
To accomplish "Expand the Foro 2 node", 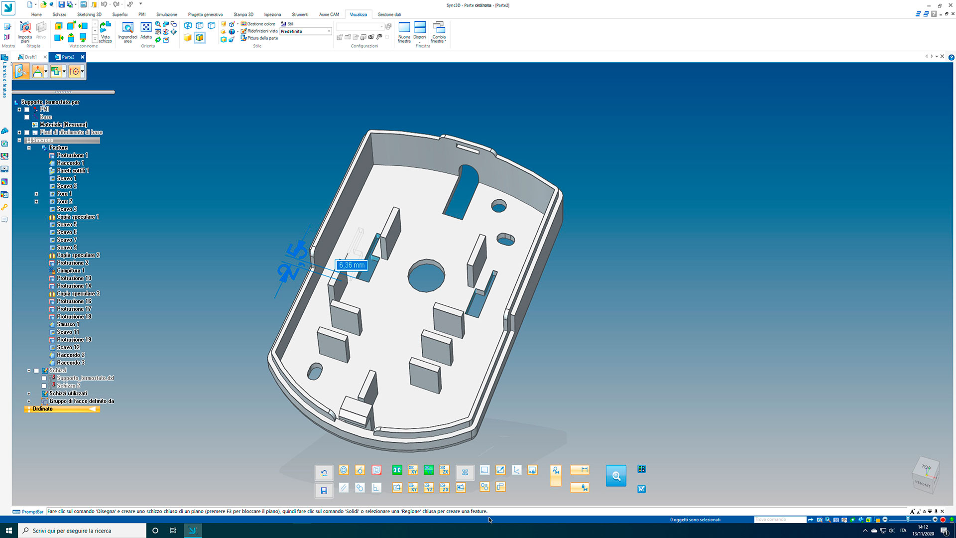I will 36,202.
